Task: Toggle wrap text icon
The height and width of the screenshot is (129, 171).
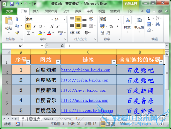Action: point(91,19)
